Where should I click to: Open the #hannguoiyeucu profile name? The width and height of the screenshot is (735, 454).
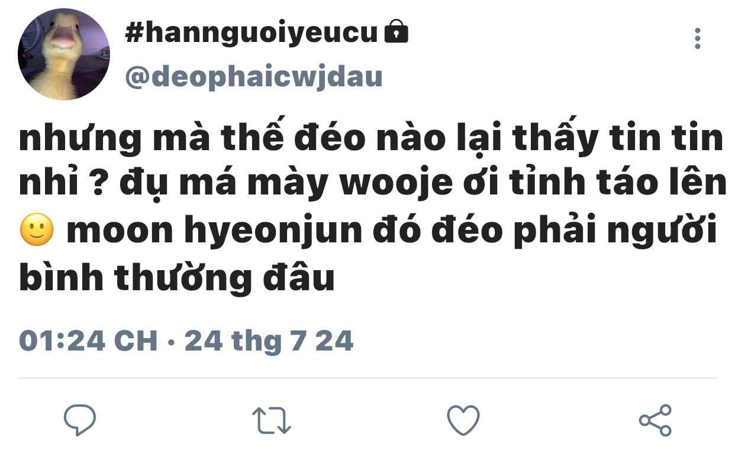pyautogui.click(x=252, y=33)
